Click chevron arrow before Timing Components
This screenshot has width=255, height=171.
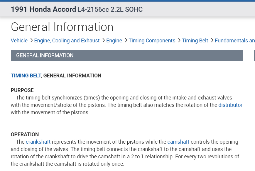point(126,41)
